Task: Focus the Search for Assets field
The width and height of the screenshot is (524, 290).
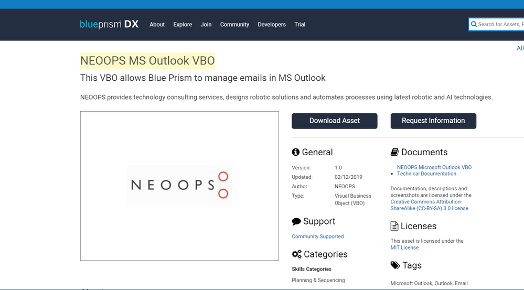Action: pyautogui.click(x=496, y=25)
